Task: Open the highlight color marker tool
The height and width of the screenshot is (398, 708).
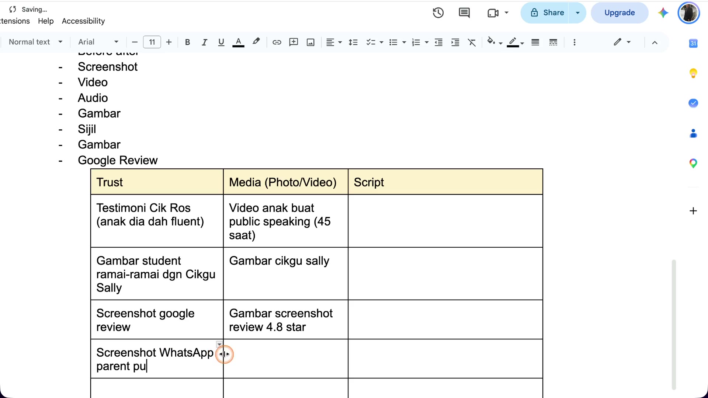Action: pyautogui.click(x=256, y=42)
